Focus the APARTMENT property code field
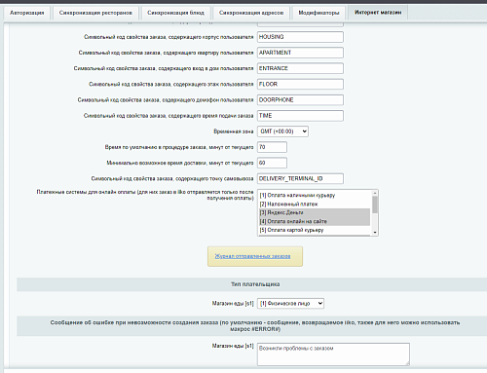 click(x=300, y=53)
